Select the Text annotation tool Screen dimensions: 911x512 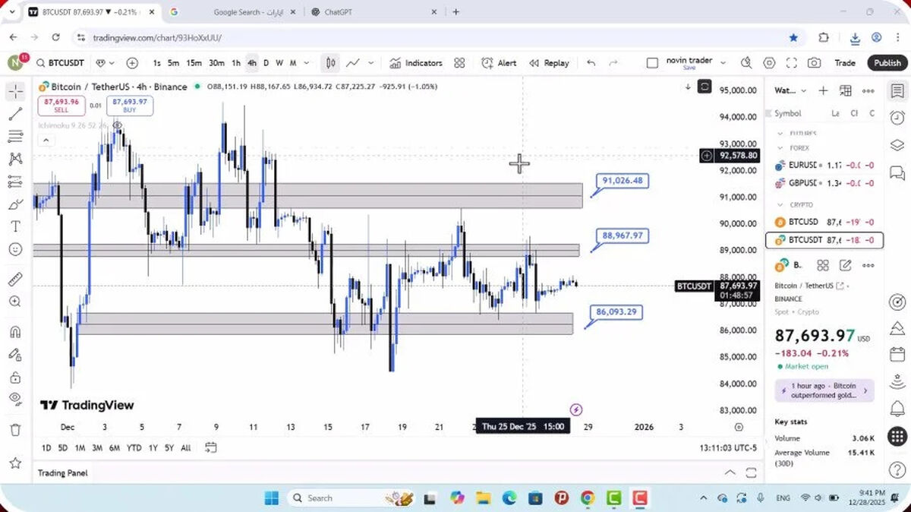click(x=15, y=226)
